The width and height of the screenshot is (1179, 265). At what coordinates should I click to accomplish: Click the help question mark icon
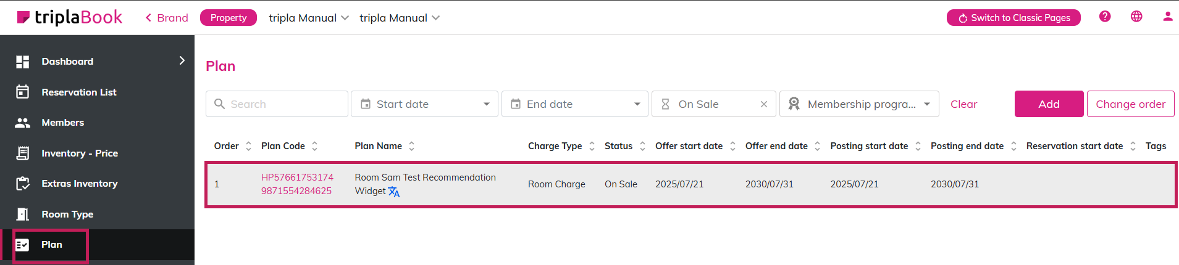point(1105,17)
